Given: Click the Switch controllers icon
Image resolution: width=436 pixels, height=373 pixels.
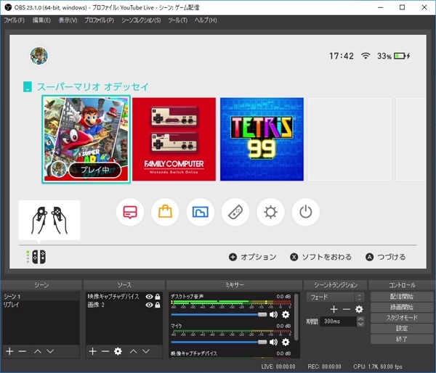Looking at the screenshot, I should coord(235,212).
